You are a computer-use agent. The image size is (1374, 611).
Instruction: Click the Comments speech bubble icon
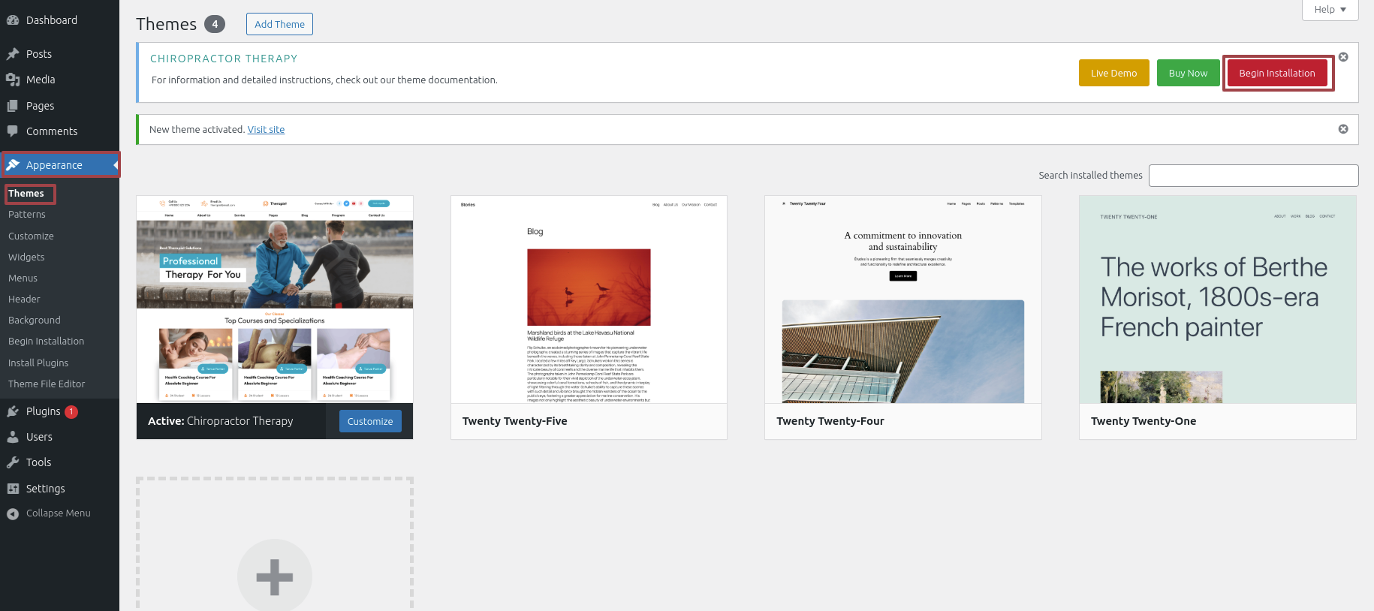[13, 131]
